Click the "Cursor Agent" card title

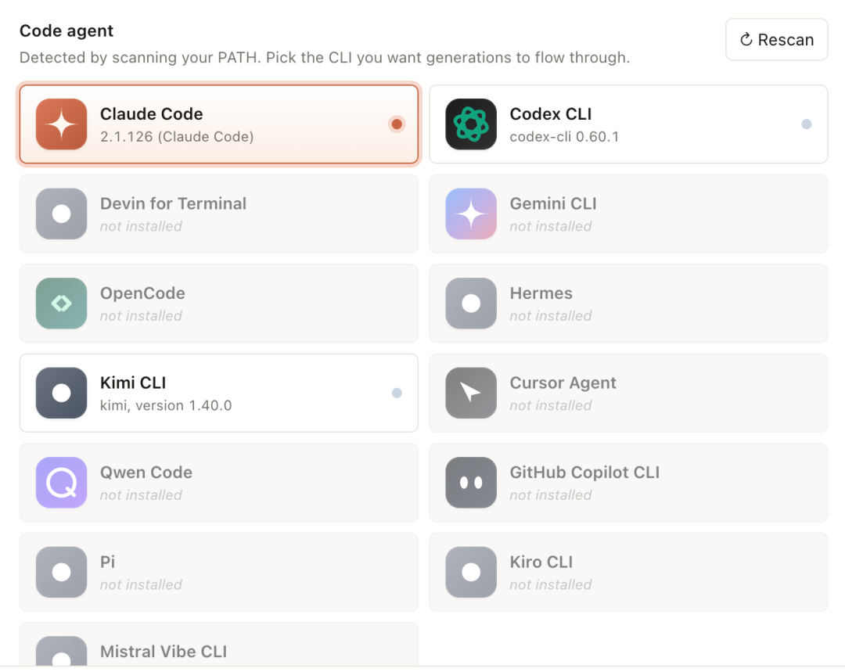[563, 383]
